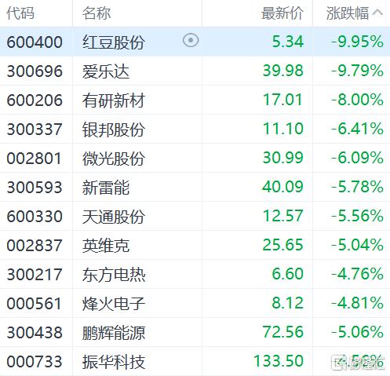Click stock code 300593

pos(35,188)
